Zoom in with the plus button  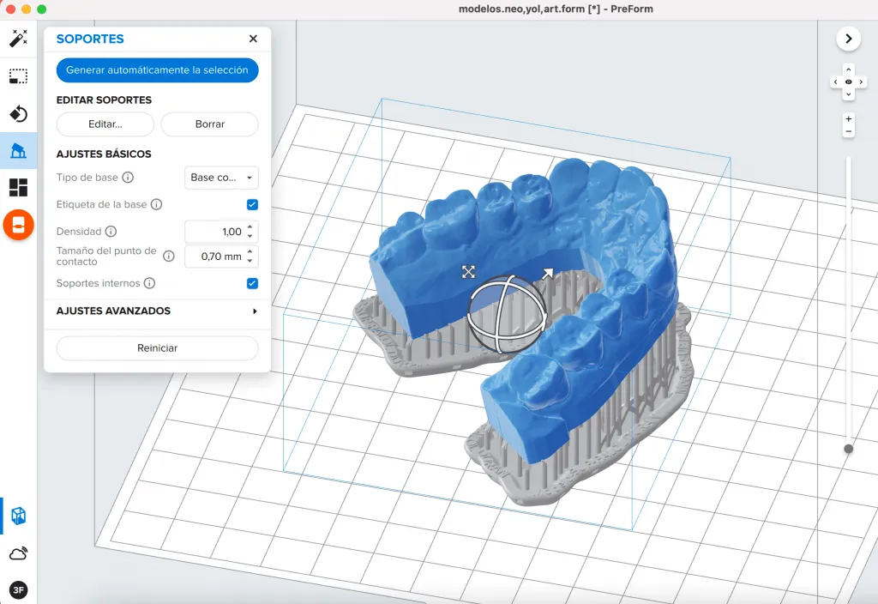tap(848, 118)
